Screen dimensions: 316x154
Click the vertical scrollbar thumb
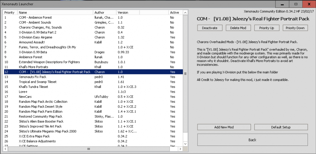(185, 74)
